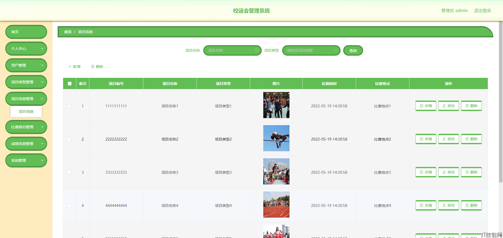This screenshot has width=503, height=238.
Task: Click the search magnifier icon in 项目名称 field
Action: (x=257, y=50)
